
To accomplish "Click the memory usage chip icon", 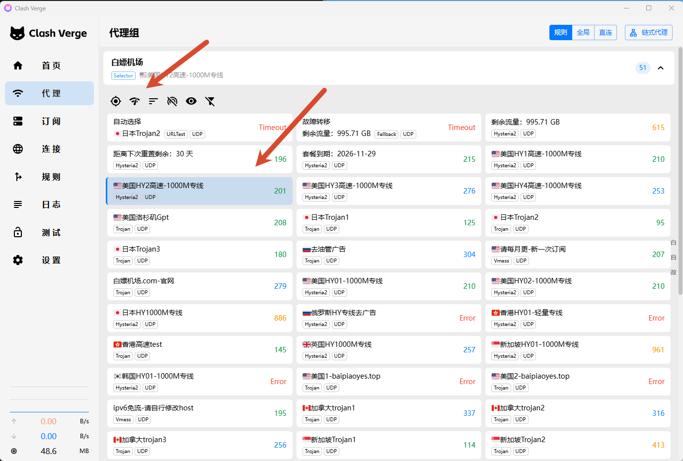I will coord(14,451).
